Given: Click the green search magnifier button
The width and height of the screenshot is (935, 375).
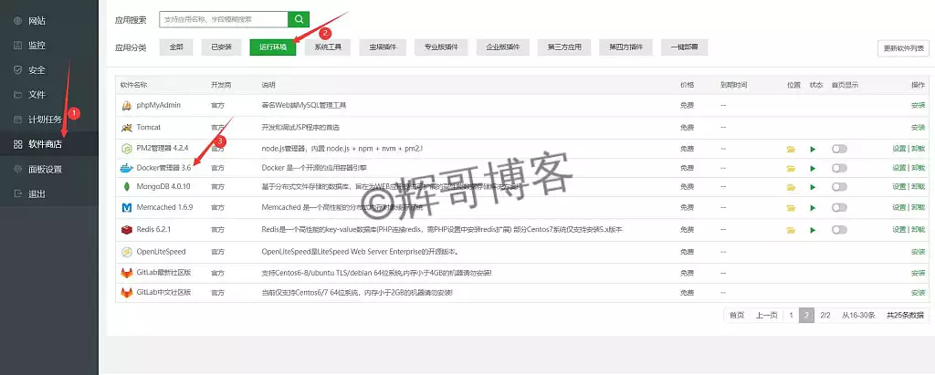Looking at the screenshot, I should point(299,19).
